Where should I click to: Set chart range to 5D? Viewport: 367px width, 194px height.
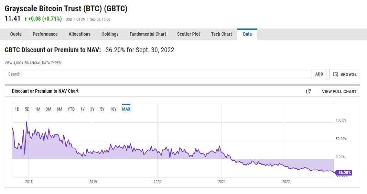[27, 109]
